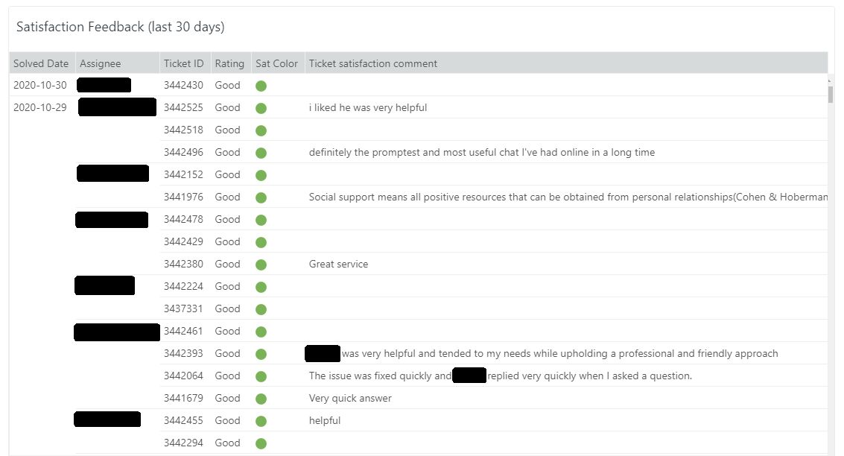Select green Sat Color dot for 3442380
This screenshot has width=844, height=456.
(x=261, y=265)
